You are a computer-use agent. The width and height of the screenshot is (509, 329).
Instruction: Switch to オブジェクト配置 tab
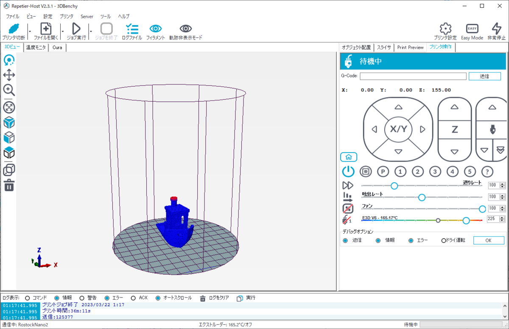[x=356, y=47]
